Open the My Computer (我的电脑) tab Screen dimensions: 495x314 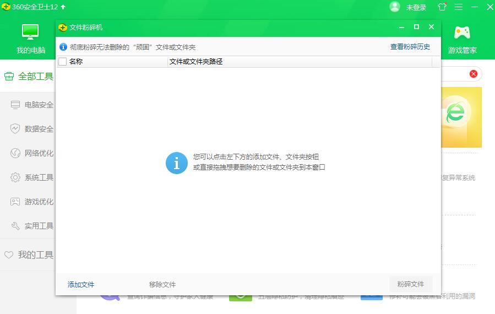30,39
